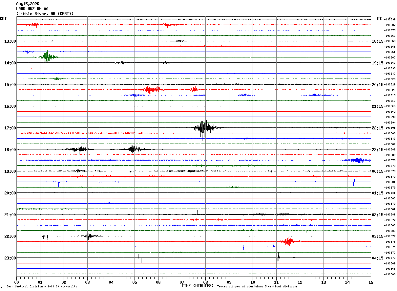Viewport: 397px width, 291px height.
Task: Click the red event burst on the 22:15 trace
Action: click(288, 241)
